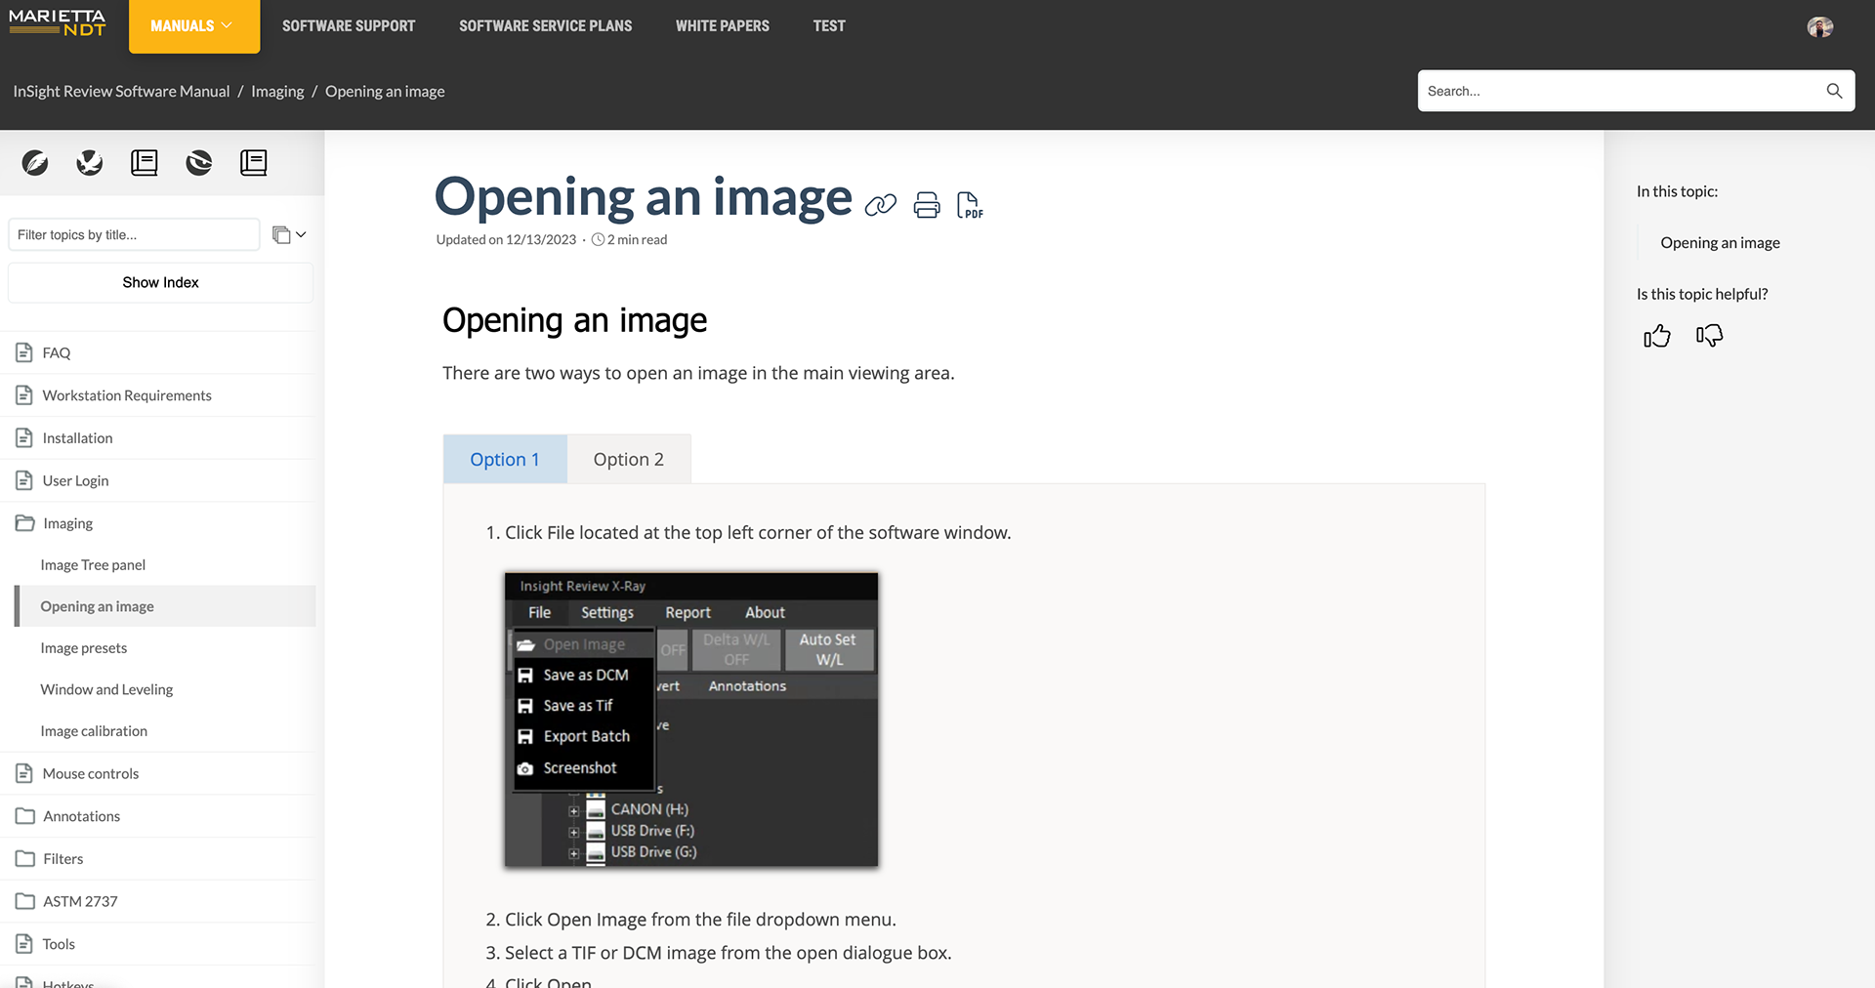Open the User Login topic

click(75, 480)
